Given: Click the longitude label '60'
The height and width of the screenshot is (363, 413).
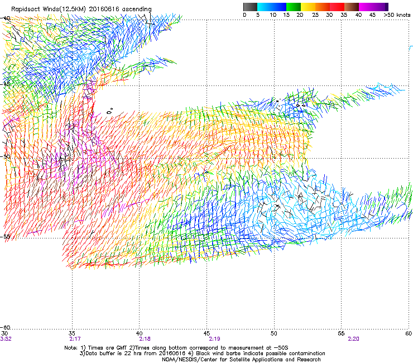Looking at the screenshot, I should point(409,333).
